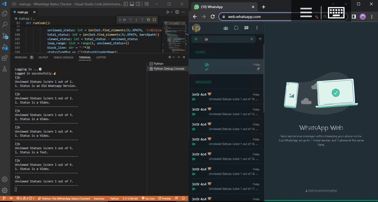Stop the debug session
This screenshot has height=202, width=378.
coord(154,20)
